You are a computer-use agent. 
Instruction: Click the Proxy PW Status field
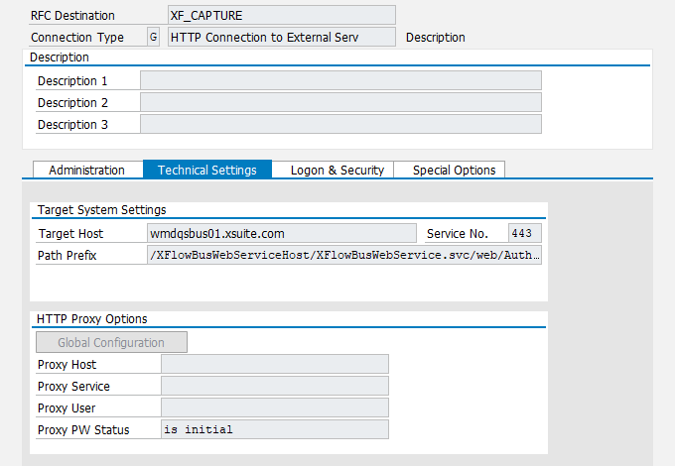pos(275,429)
